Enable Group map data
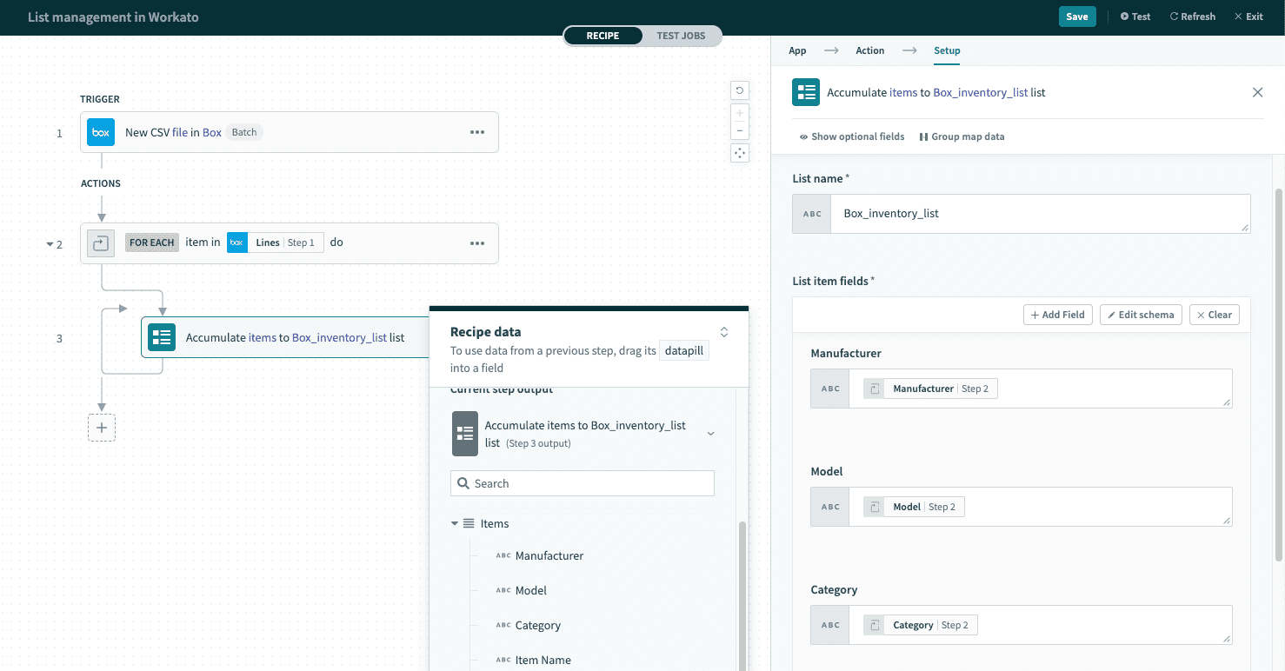Viewport: 1285px width, 671px height. pyautogui.click(x=962, y=136)
